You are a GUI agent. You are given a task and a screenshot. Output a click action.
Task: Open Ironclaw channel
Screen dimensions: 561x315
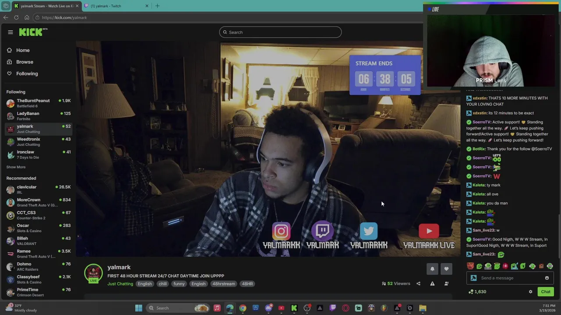pyautogui.click(x=39, y=154)
